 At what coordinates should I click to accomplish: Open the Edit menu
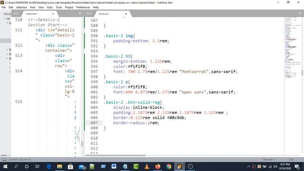(x=11, y=8)
